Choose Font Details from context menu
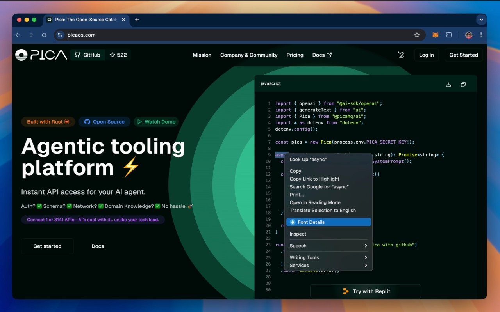Screen dimensions: 500x312 pos(329,222)
